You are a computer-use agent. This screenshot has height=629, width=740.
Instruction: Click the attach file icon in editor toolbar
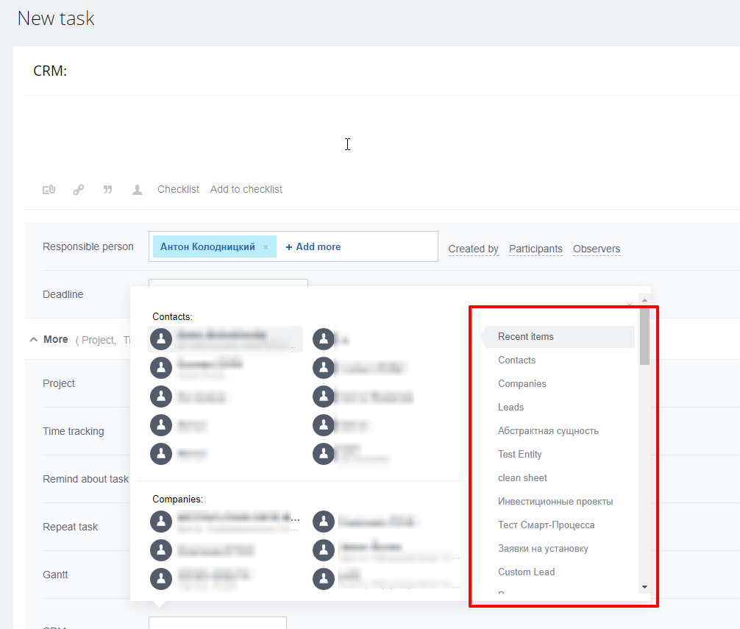pyautogui.click(x=49, y=190)
